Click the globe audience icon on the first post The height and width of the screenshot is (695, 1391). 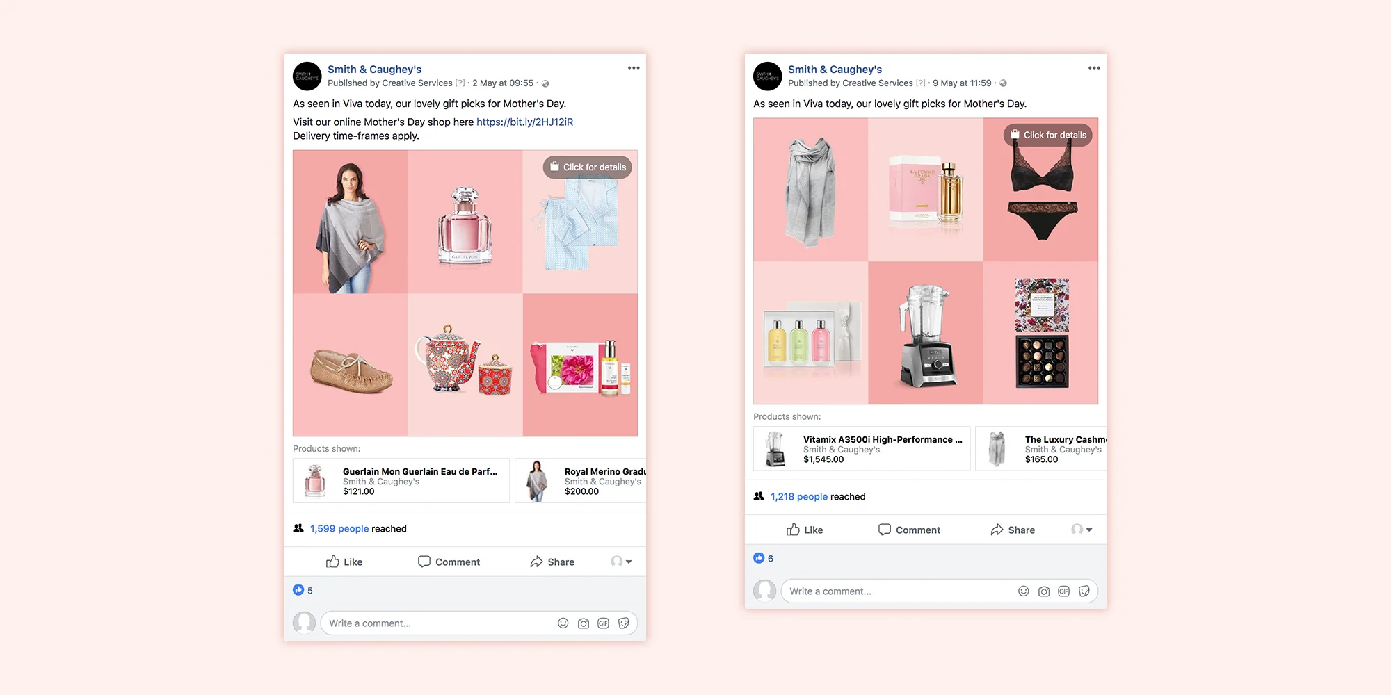pyautogui.click(x=545, y=83)
